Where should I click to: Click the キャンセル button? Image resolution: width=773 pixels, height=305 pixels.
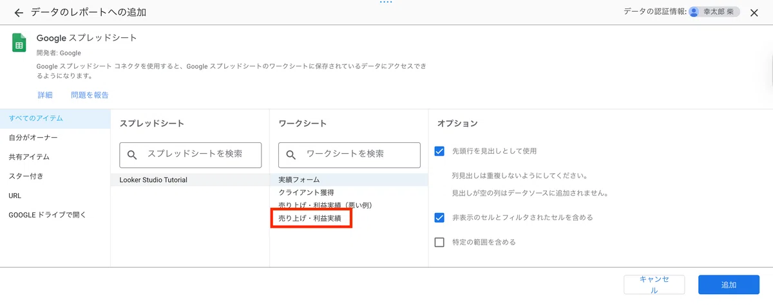pyautogui.click(x=654, y=285)
